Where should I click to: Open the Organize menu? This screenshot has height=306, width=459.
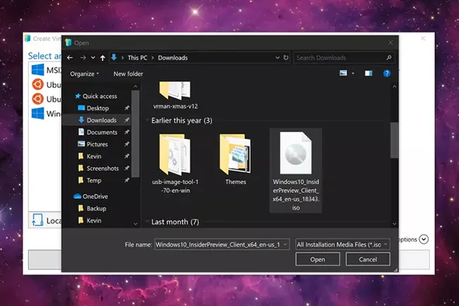pos(84,73)
